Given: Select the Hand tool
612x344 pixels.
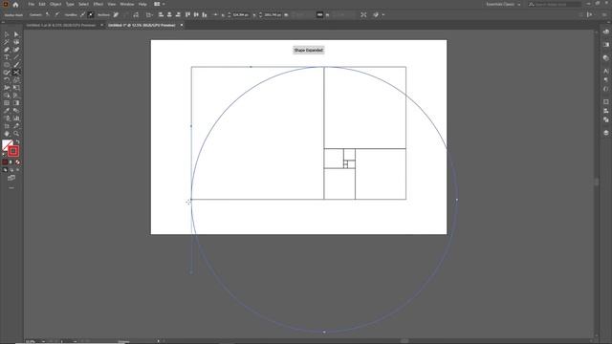Looking at the screenshot, I should pyautogui.click(x=7, y=134).
